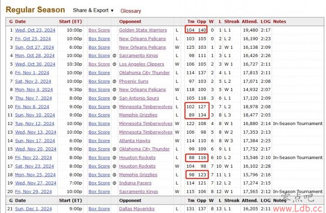Screen dimensions: 326x213
Task: Open Sacramento Kings link in game 20 row
Action: (139, 192)
